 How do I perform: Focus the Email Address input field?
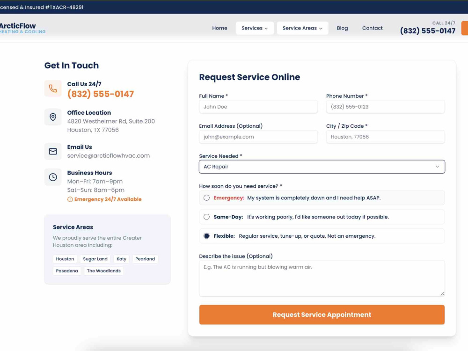tap(258, 137)
